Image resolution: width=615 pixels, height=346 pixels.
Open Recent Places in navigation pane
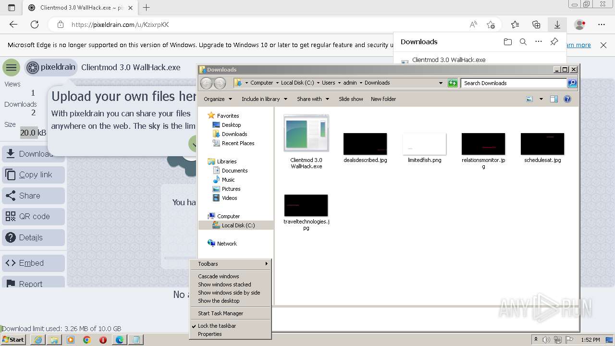[238, 143]
